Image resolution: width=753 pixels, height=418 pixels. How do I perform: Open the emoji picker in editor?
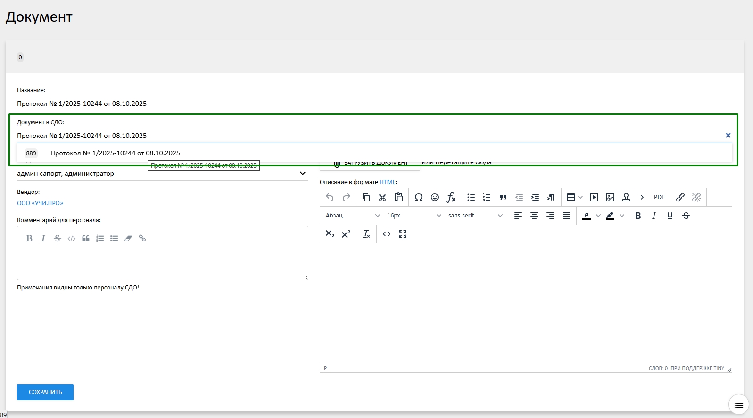click(435, 197)
